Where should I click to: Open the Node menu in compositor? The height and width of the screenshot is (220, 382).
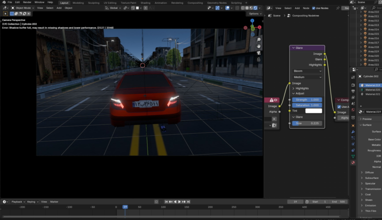pyautogui.click(x=306, y=8)
